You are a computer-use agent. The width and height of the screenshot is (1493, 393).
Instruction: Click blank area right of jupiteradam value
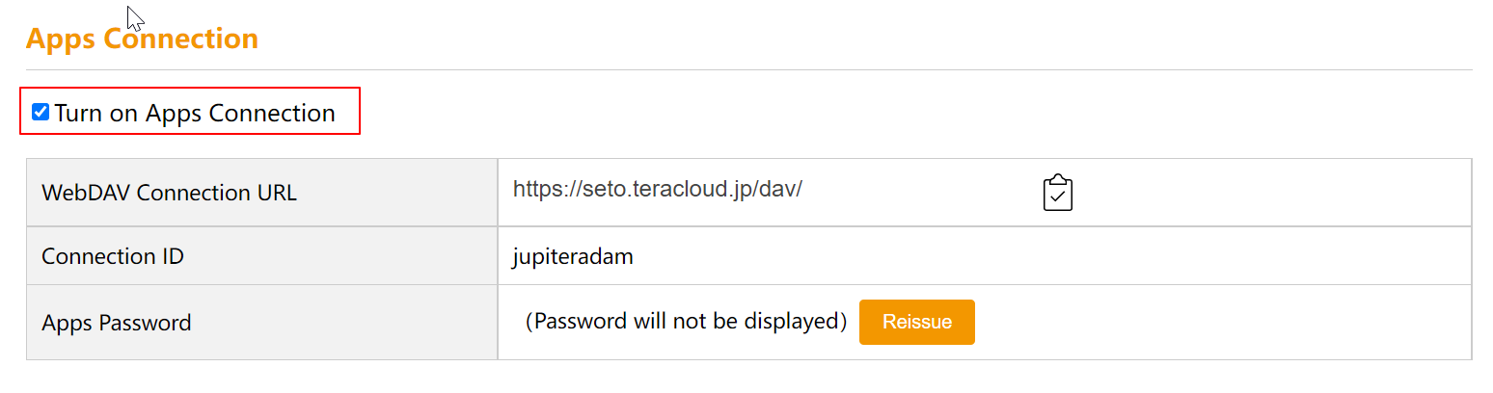pos(1051,257)
